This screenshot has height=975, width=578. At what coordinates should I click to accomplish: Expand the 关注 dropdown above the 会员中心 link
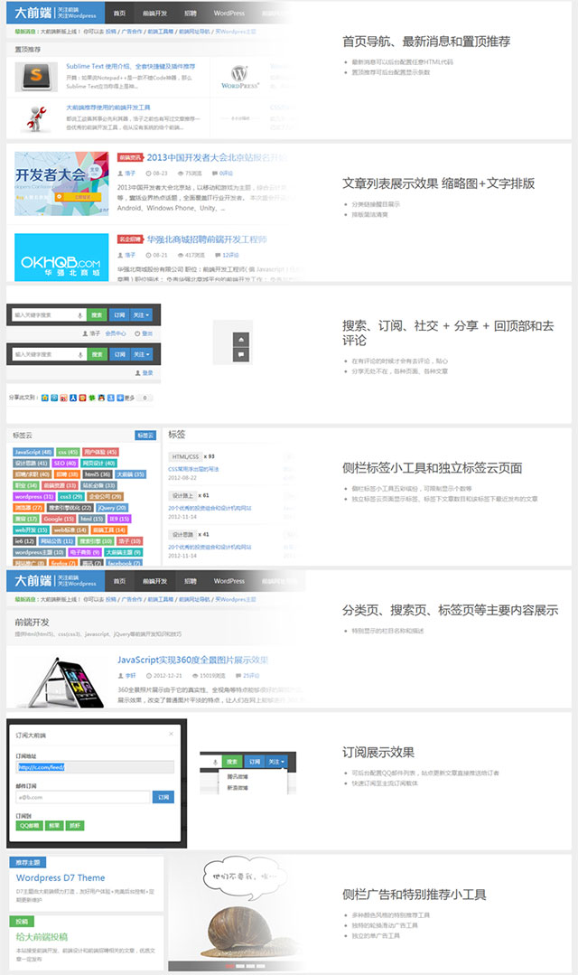point(142,314)
